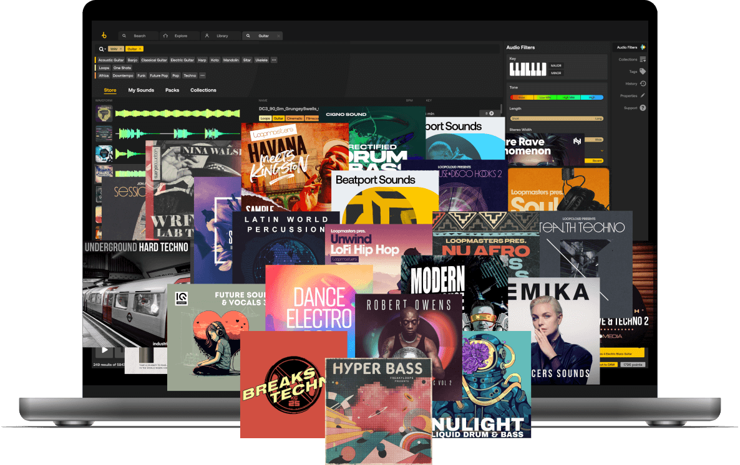Click the 1796 points label
This screenshot has height=465, width=740.
point(633,365)
